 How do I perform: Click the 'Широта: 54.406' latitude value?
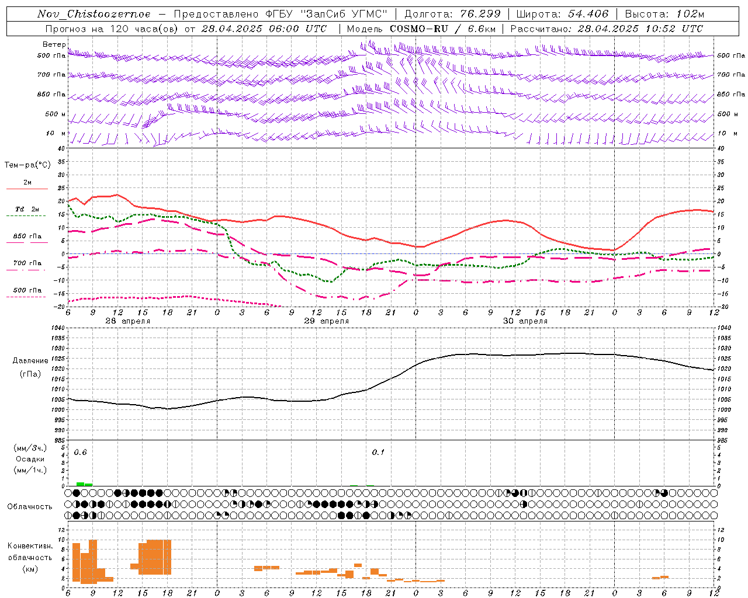click(562, 14)
